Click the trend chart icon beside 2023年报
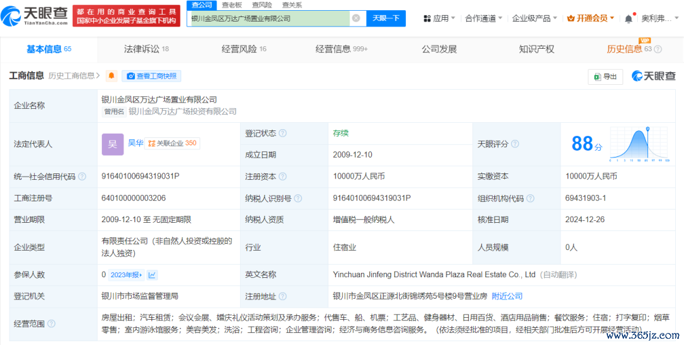Image resolution: width=684 pixels, height=345 pixels. coord(152,275)
